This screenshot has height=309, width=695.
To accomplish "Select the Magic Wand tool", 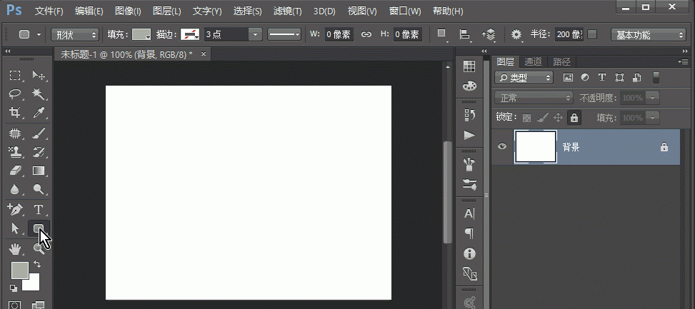I will 39,93.
